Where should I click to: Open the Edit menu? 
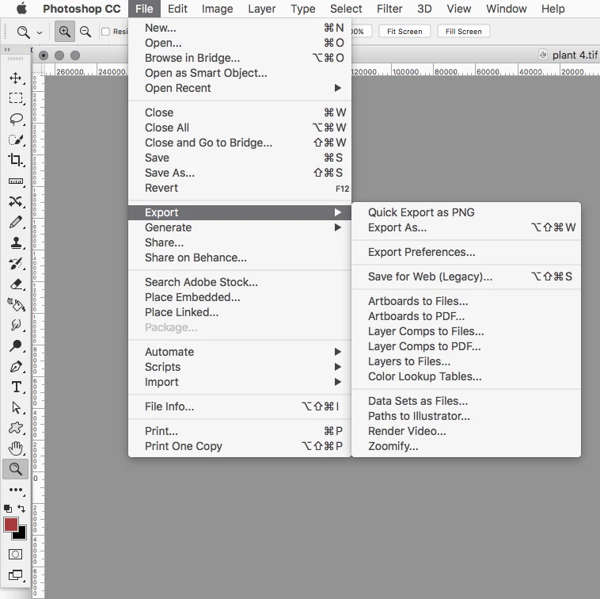(177, 9)
